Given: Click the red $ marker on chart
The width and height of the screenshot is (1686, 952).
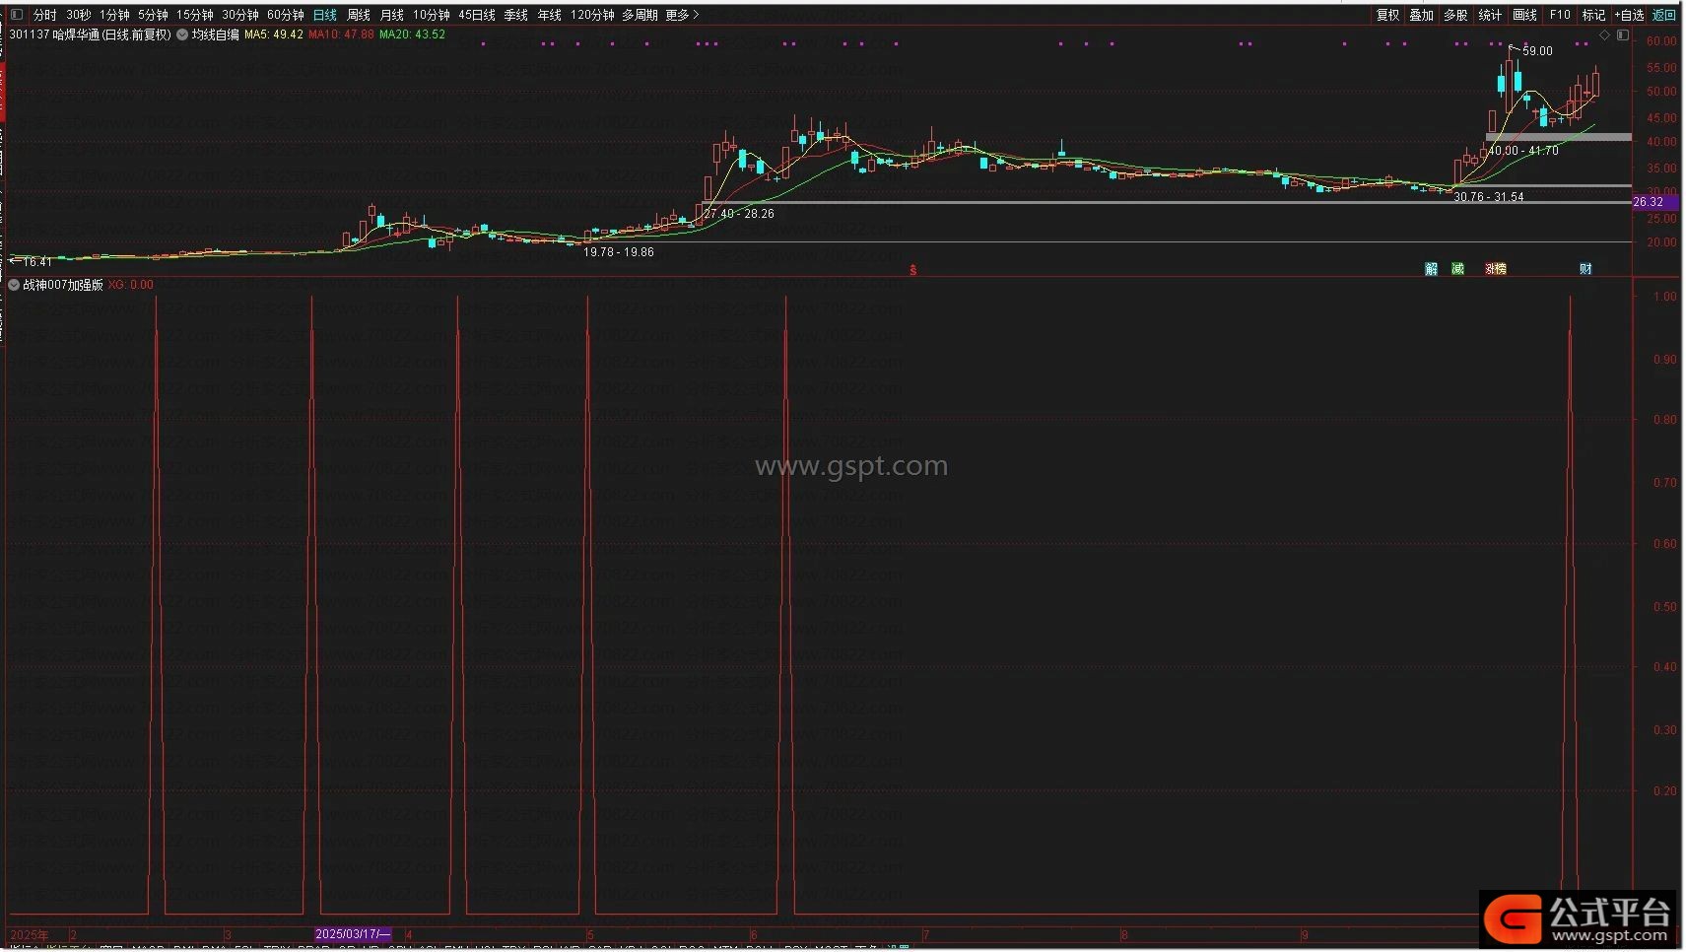Looking at the screenshot, I should point(913,270).
